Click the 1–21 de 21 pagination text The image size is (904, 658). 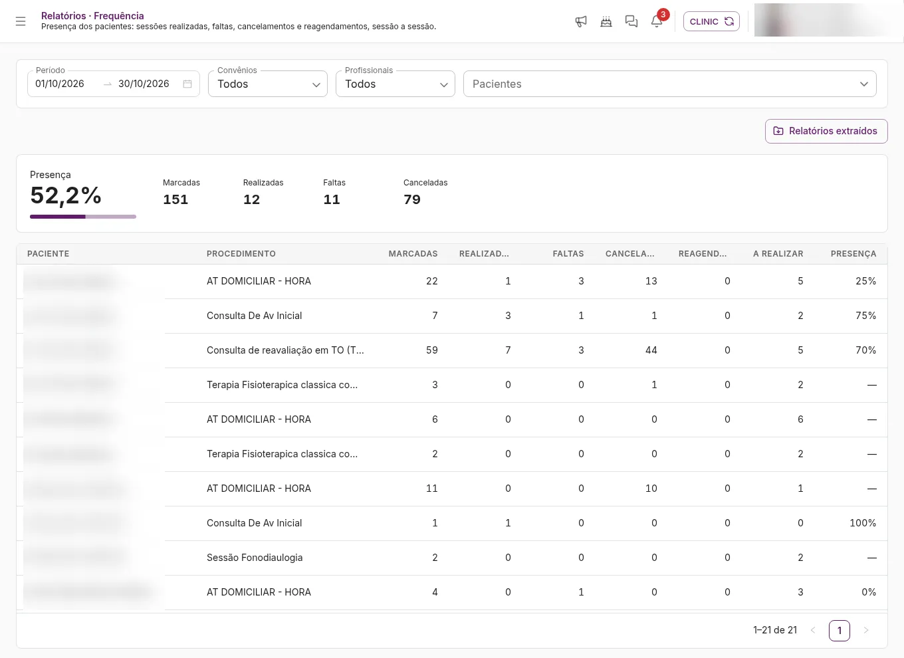click(775, 630)
